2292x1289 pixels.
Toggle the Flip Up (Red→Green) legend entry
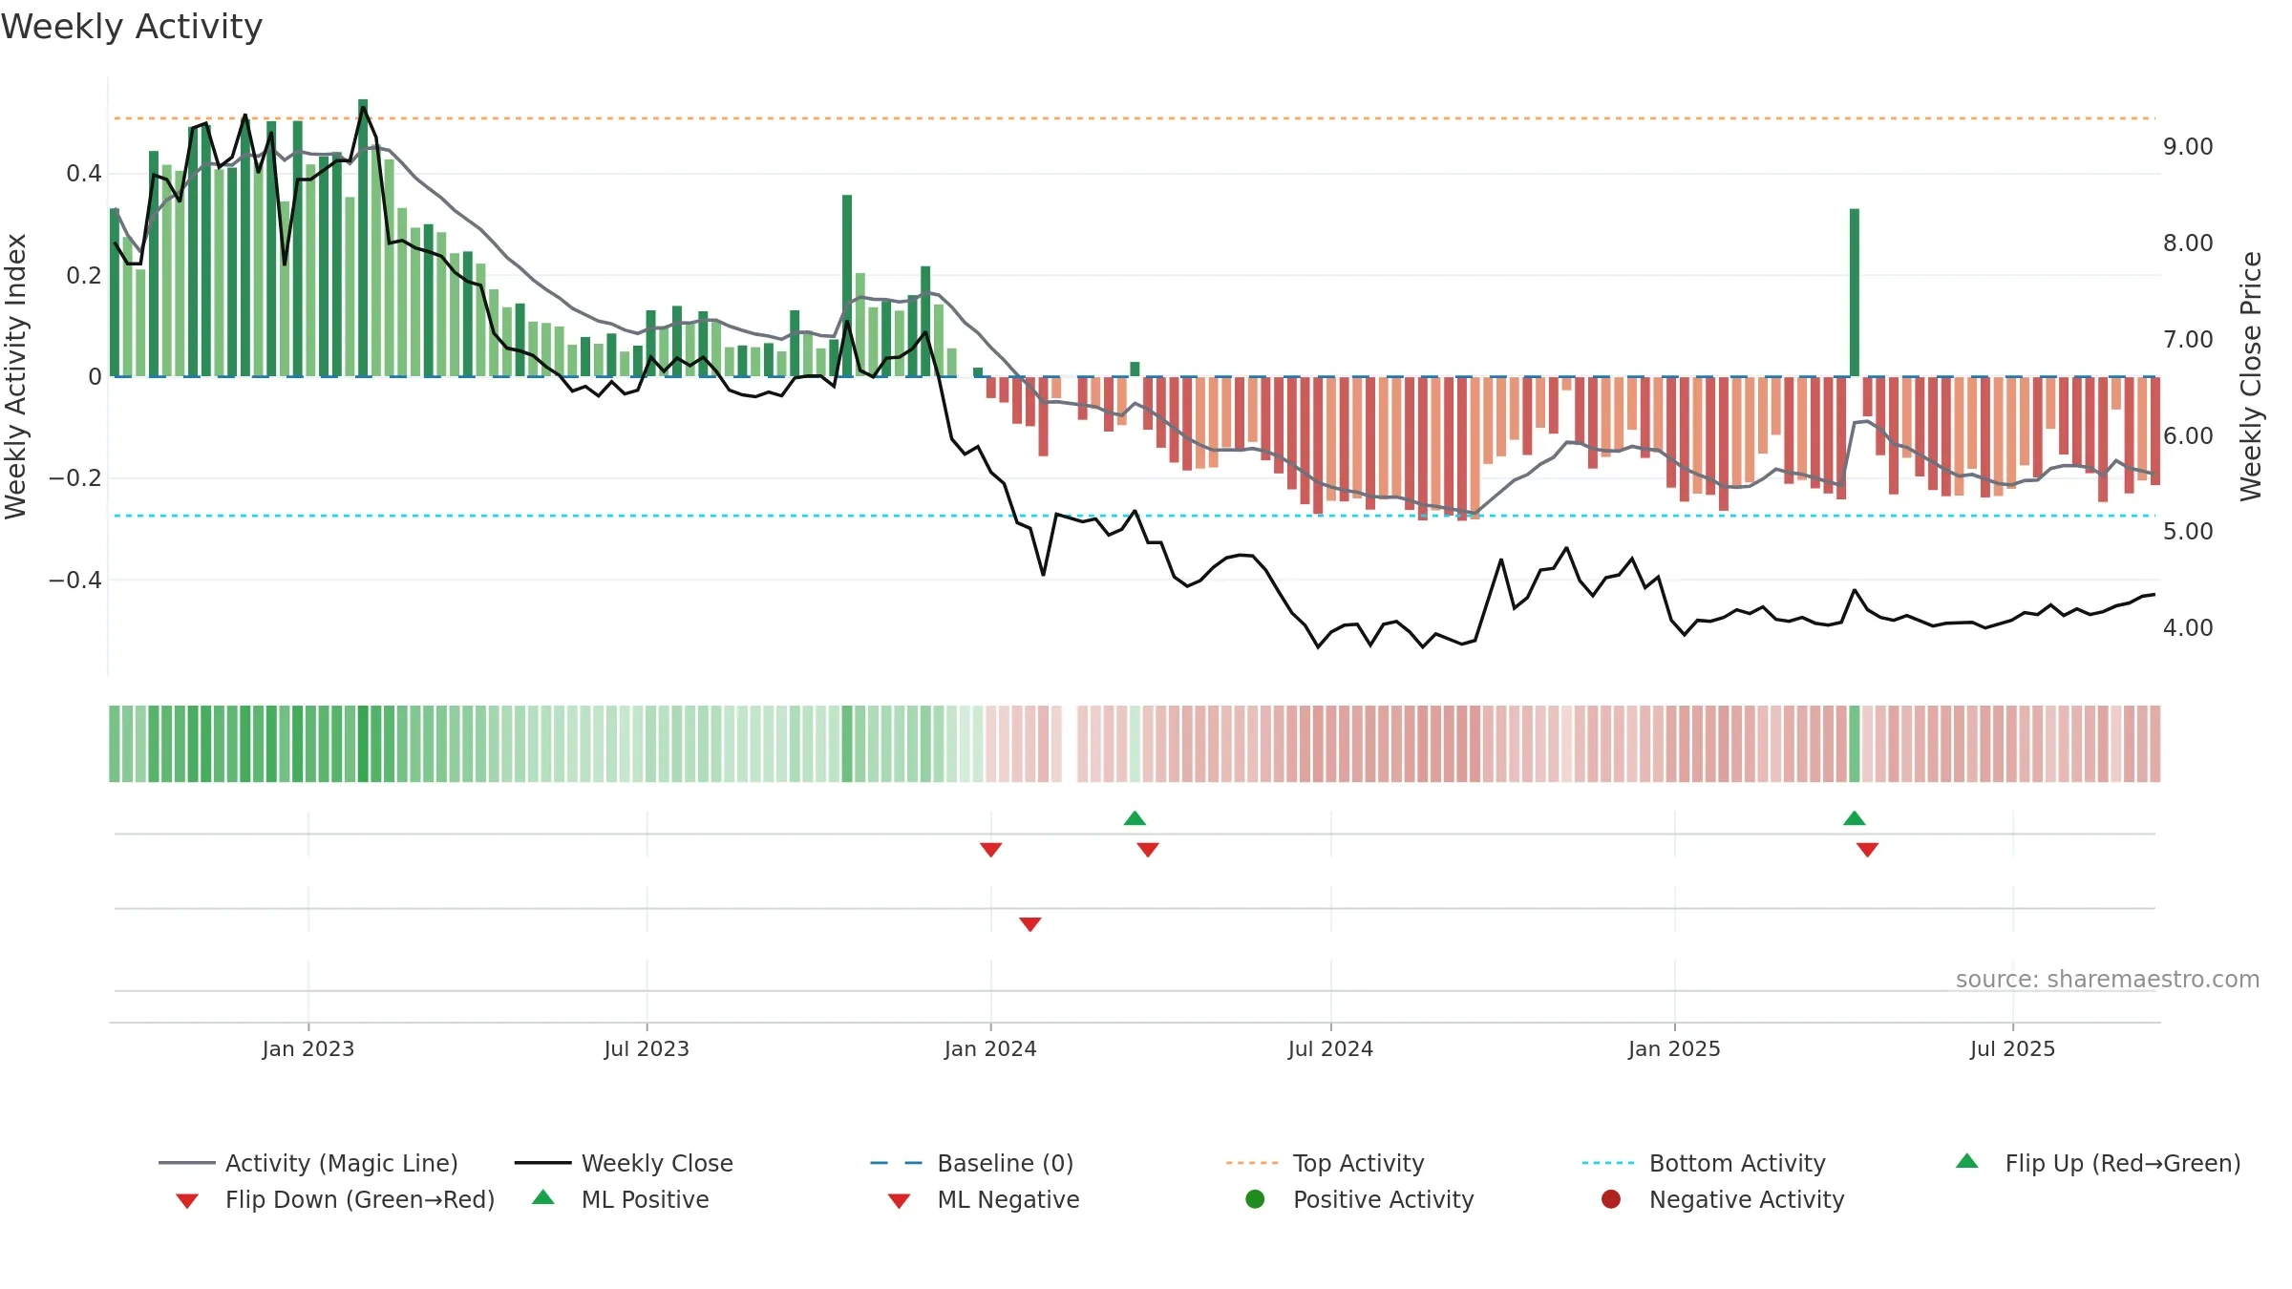click(x=2098, y=1163)
